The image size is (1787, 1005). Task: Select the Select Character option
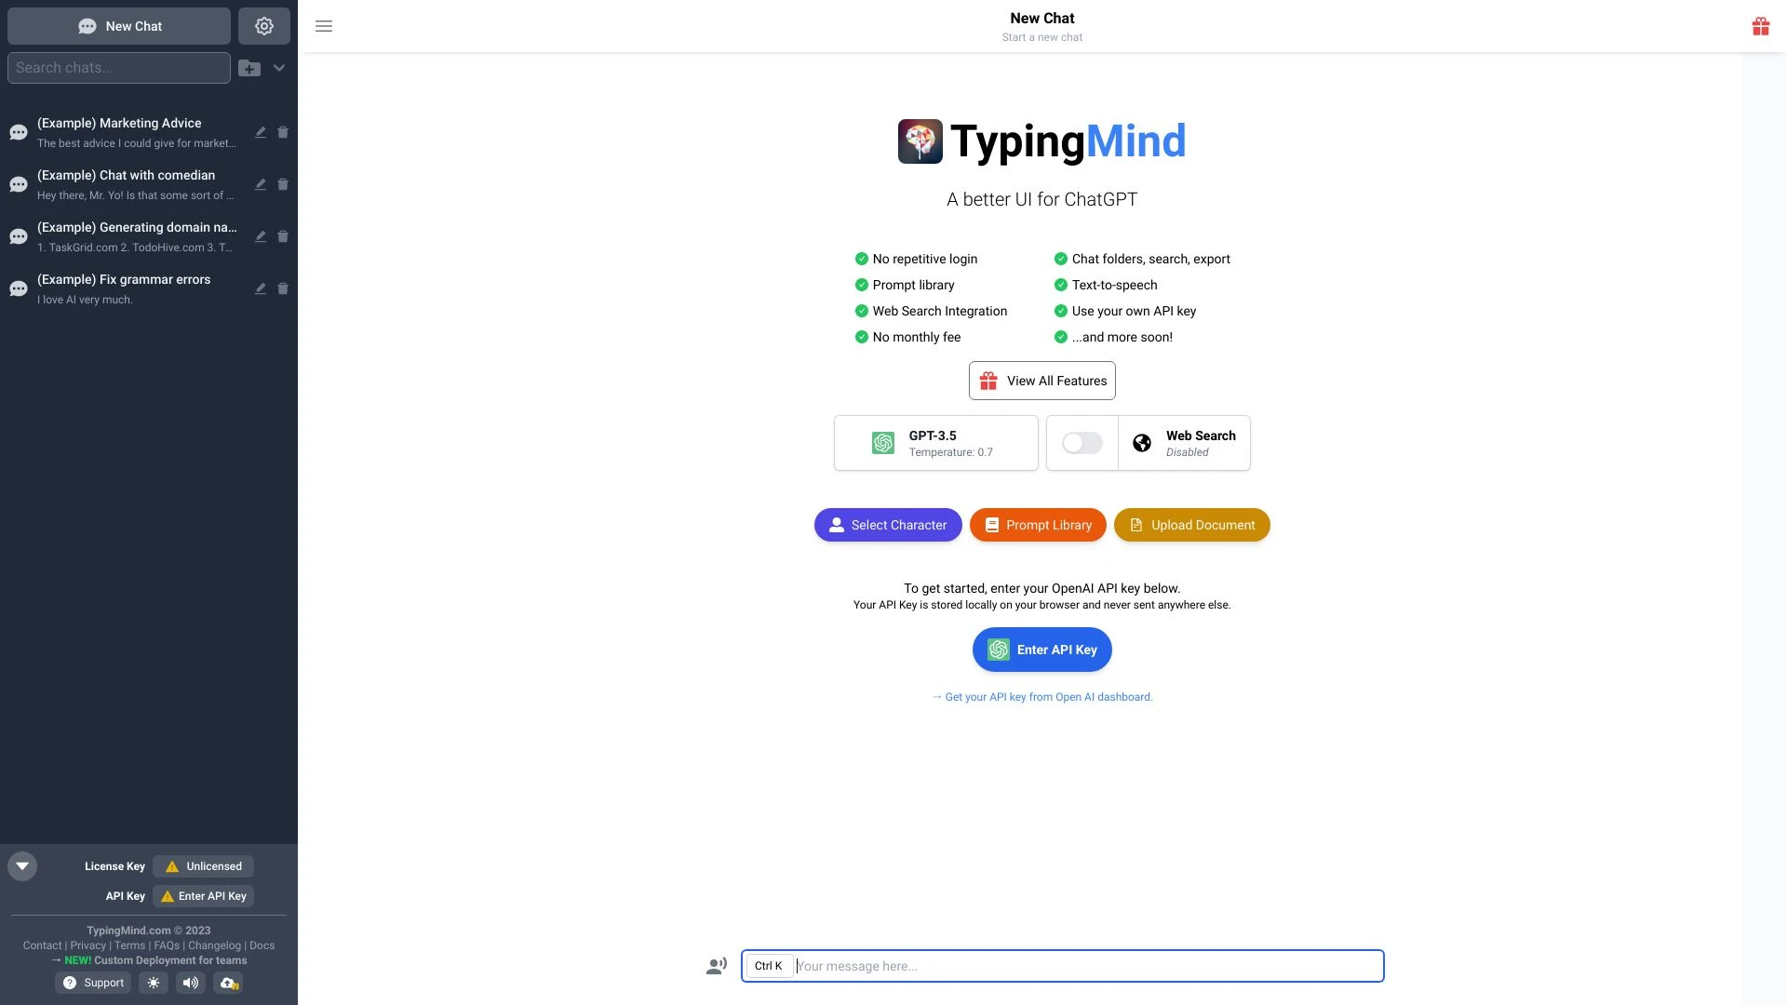(x=889, y=525)
